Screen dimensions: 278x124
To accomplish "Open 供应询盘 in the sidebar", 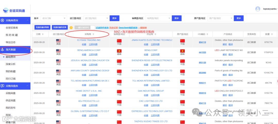I will pyautogui.click(x=11, y=100).
